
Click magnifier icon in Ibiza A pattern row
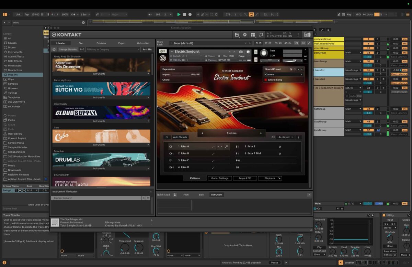point(227,147)
